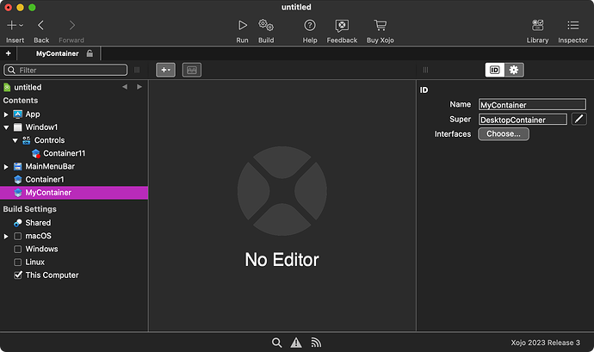Image resolution: width=594 pixels, height=352 pixels.
Task: Select the App item icon
Action: click(17, 114)
